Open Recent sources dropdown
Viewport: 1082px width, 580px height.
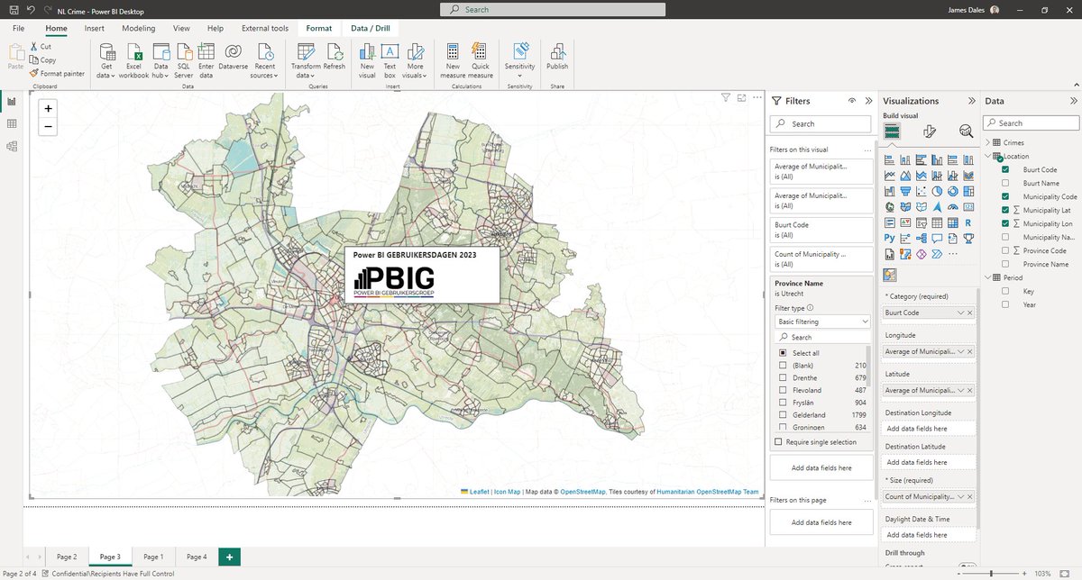[264, 59]
